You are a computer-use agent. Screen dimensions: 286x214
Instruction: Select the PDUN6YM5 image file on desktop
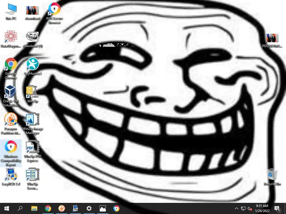point(272,40)
